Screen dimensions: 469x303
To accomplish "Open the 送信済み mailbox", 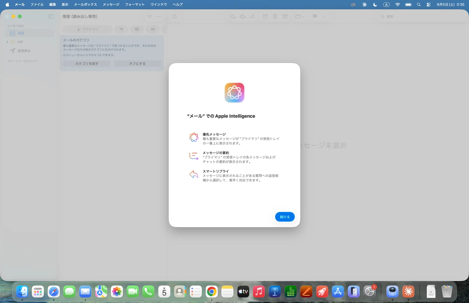I will tap(30, 51).
